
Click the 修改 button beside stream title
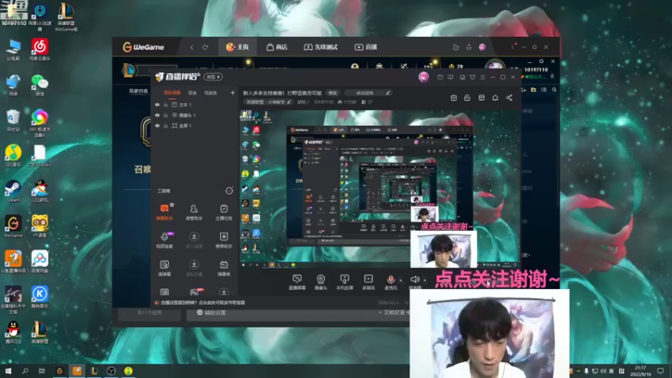333,93
